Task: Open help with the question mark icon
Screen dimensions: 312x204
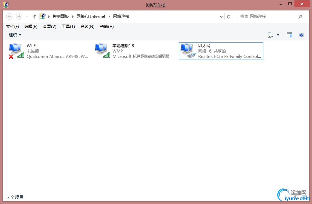Action: pos(302,35)
